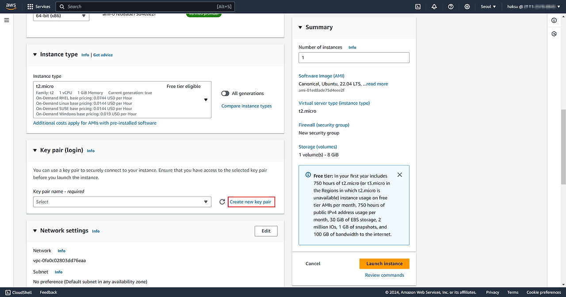Toggle the All generations switch
This screenshot has width=566, height=297.
point(226,93)
